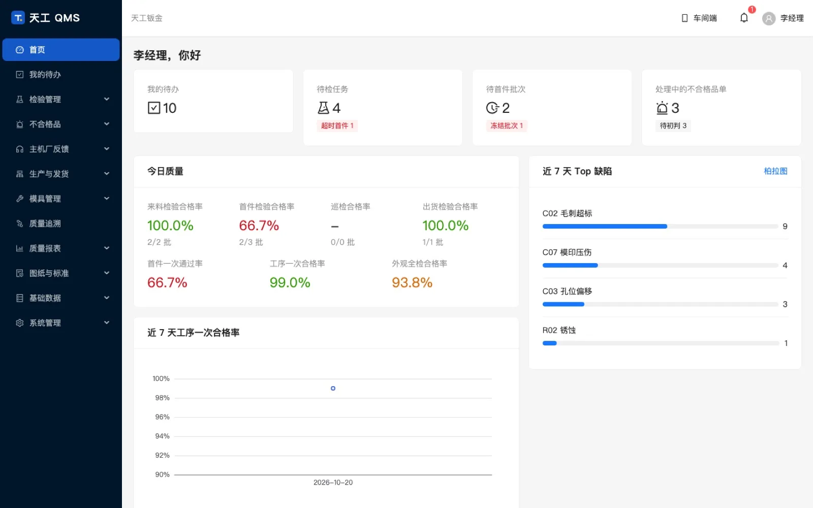Screen dimensions: 813x508
Task: Expand the 生产与发货 chevron
Action: [107, 174]
